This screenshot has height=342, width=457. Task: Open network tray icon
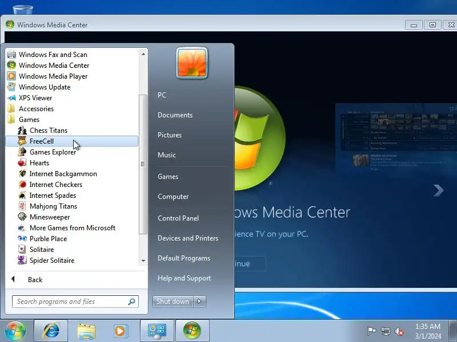pos(385,331)
